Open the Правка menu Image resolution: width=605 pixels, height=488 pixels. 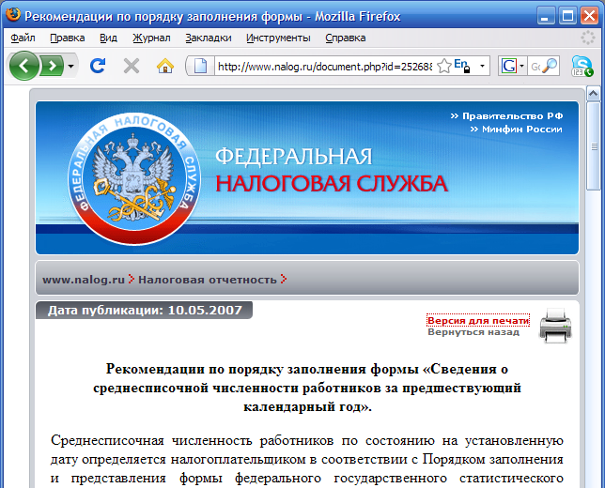pyautogui.click(x=67, y=38)
